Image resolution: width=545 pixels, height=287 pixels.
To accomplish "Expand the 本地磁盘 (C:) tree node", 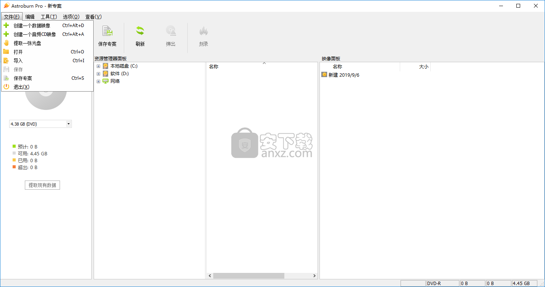I will pyautogui.click(x=98, y=66).
